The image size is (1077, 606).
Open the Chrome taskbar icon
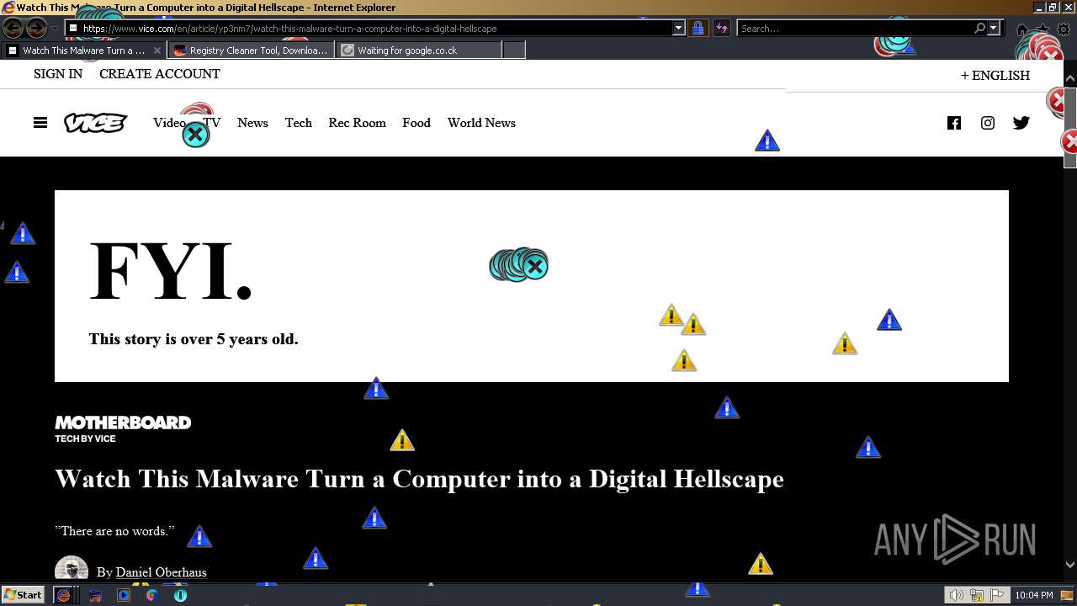[151, 595]
